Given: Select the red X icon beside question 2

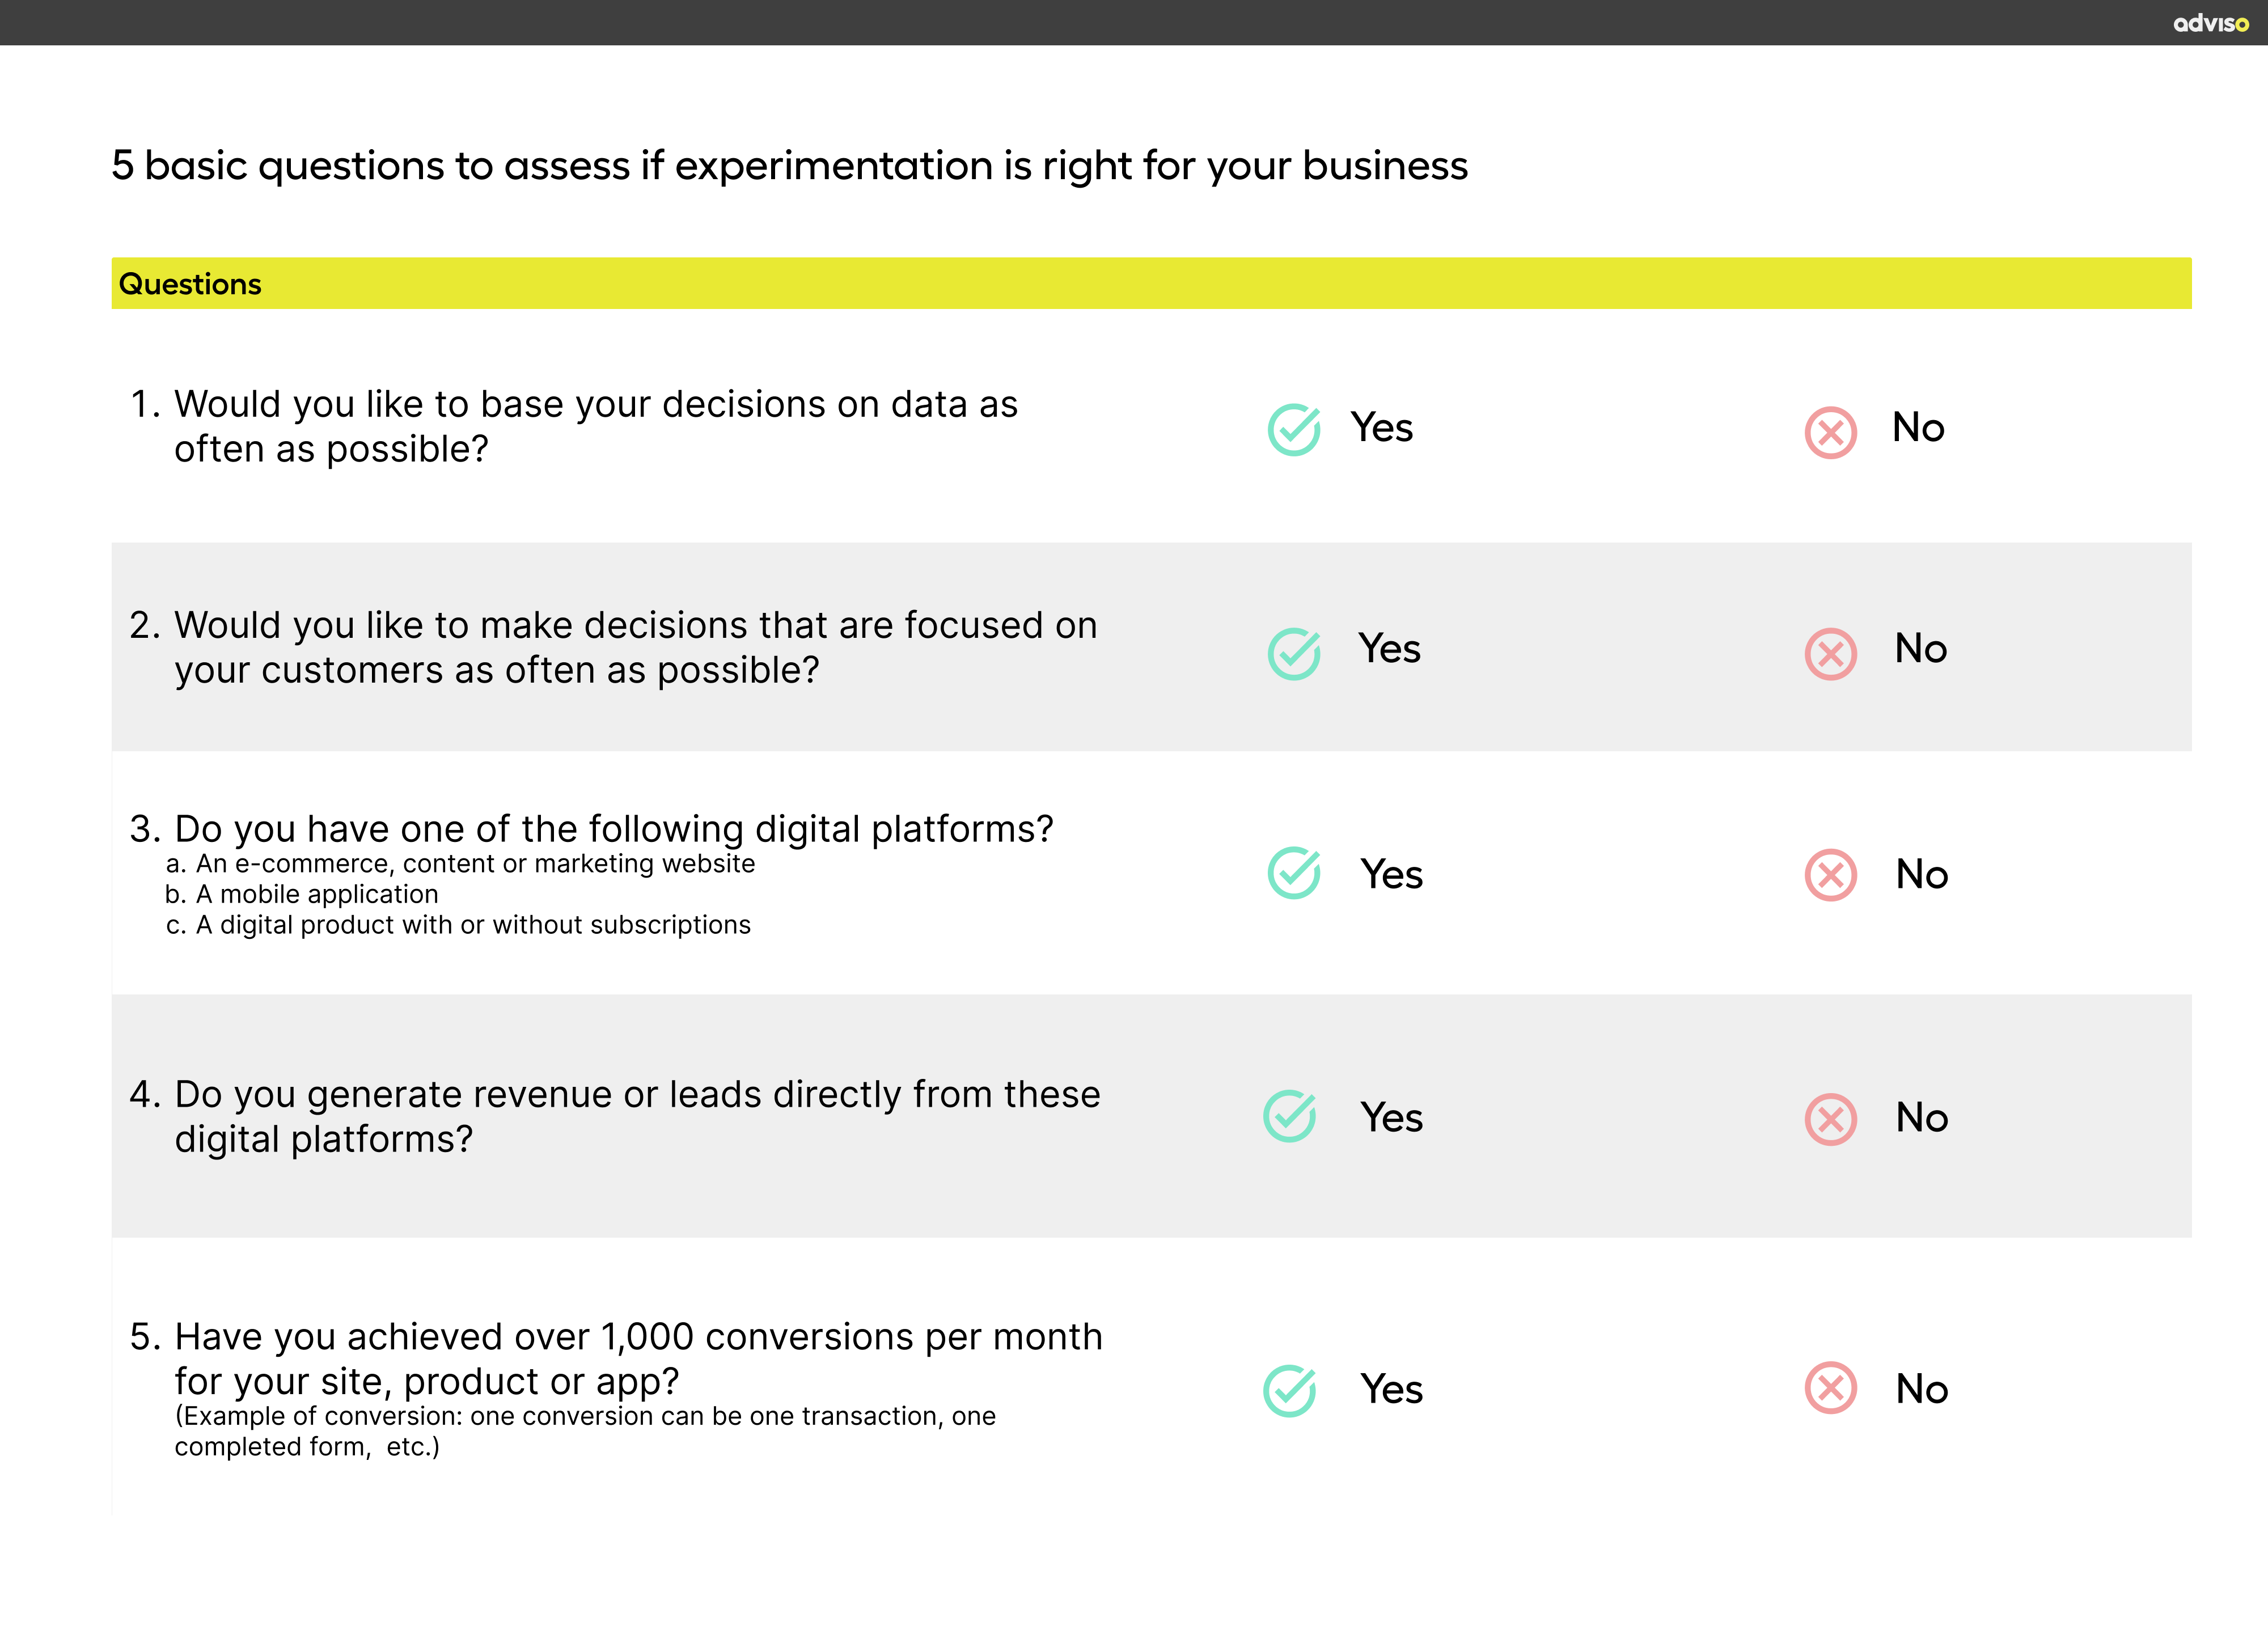Looking at the screenshot, I should point(1830,654).
